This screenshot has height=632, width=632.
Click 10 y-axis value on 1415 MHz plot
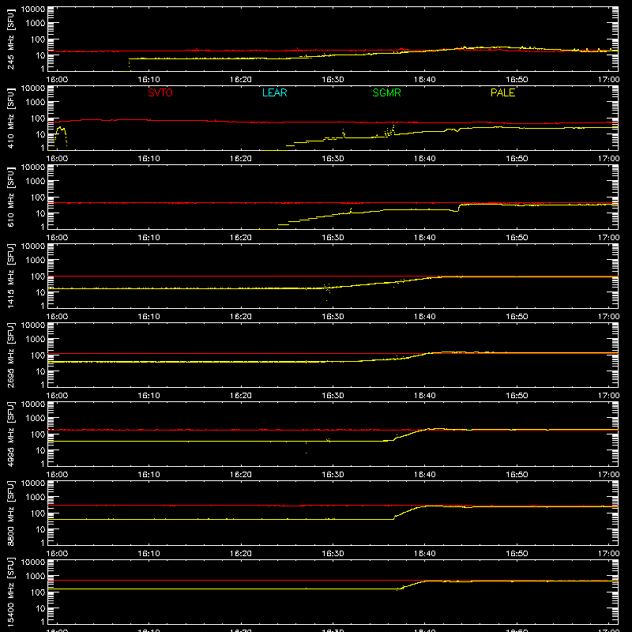(40, 292)
